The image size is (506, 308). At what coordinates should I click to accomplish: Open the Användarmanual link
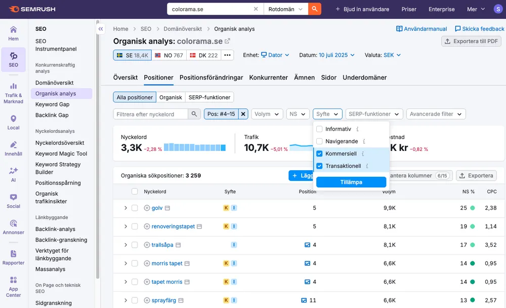tap(421, 29)
